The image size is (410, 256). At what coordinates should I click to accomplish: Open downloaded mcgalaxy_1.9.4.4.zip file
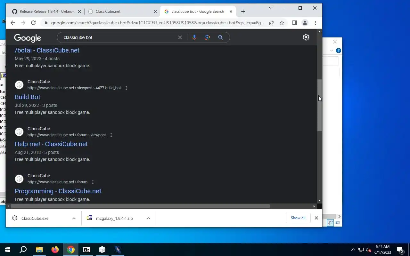tap(114, 218)
